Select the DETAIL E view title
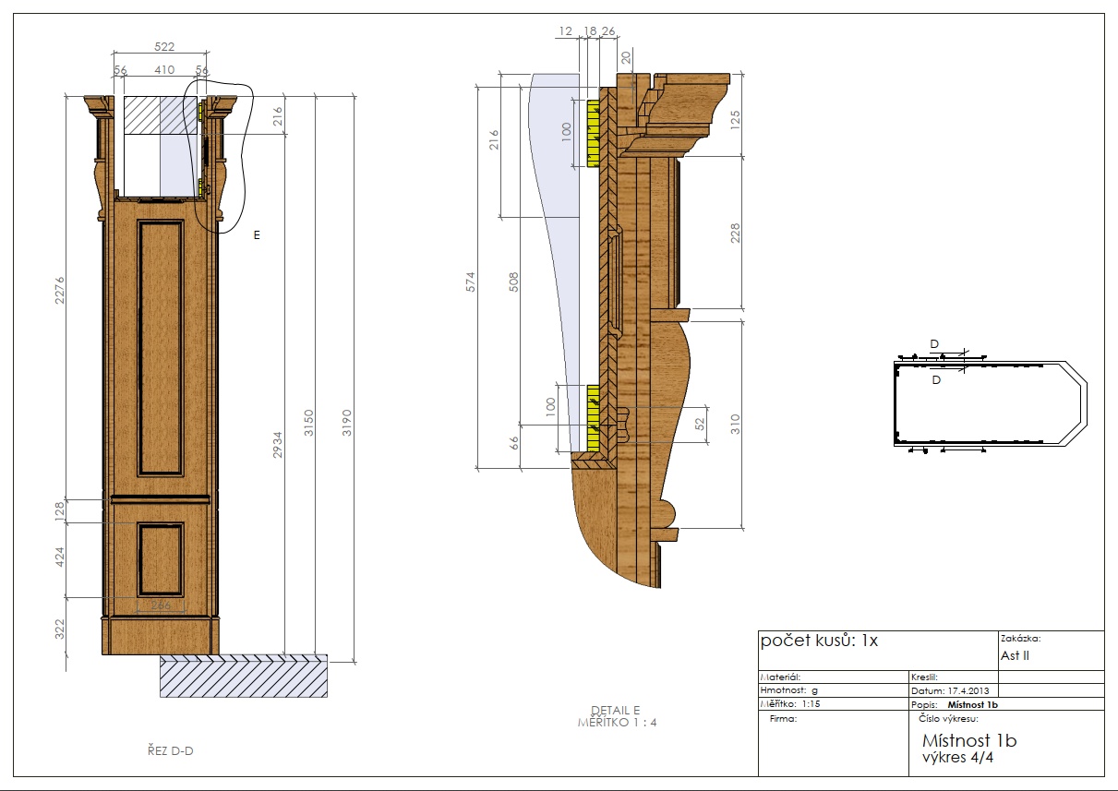Image resolution: width=1118 pixels, height=791 pixels. coord(615,711)
